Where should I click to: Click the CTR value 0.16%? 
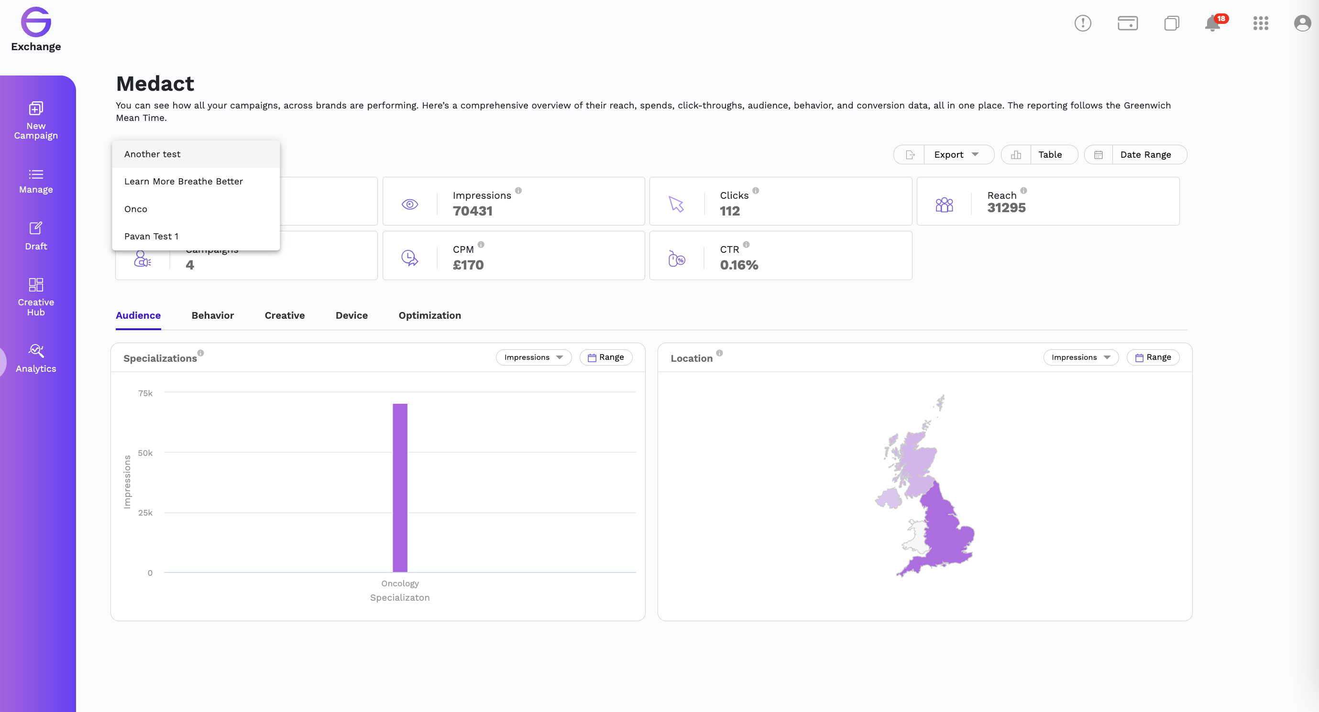tap(739, 265)
